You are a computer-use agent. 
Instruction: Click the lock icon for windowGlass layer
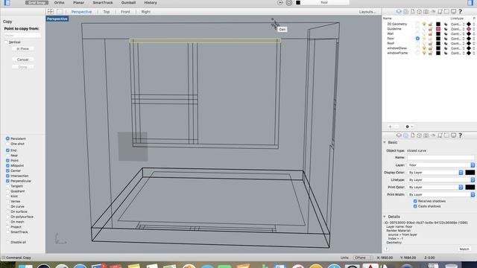[431, 48]
